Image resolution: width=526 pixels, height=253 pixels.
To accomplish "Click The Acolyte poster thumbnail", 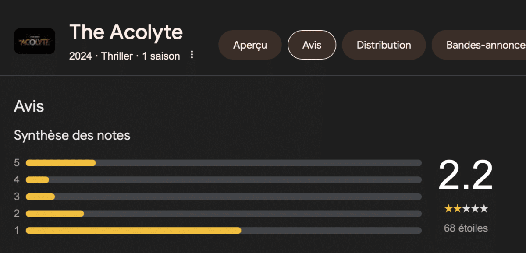I will [x=35, y=41].
